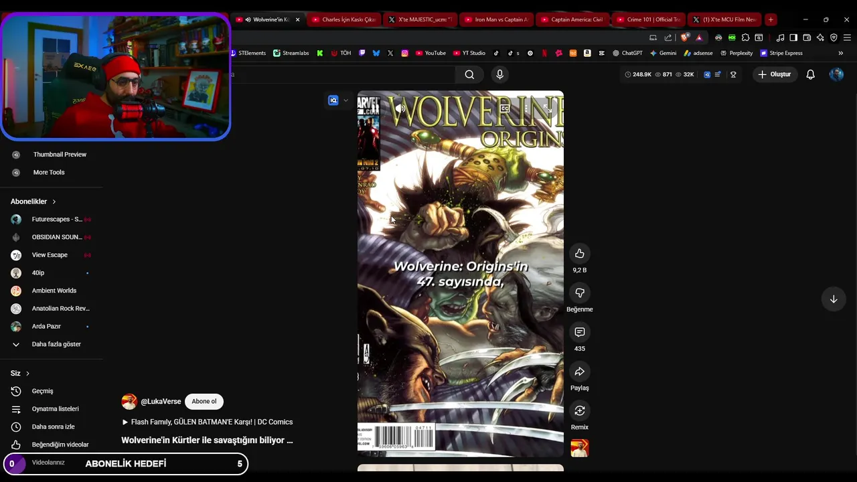Switch to Charles İçin Kaskı Çıkar tab
This screenshot has width=857, height=482.
click(344, 19)
